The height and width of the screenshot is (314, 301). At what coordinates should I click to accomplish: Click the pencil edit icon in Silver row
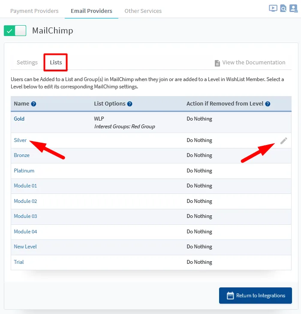click(x=283, y=141)
